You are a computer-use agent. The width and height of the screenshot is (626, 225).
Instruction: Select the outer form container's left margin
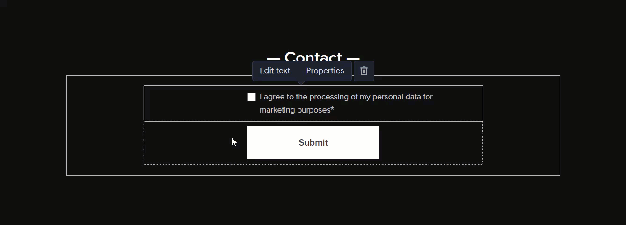(105, 125)
